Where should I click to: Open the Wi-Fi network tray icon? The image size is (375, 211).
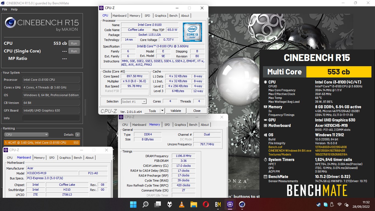click(x=340, y=205)
